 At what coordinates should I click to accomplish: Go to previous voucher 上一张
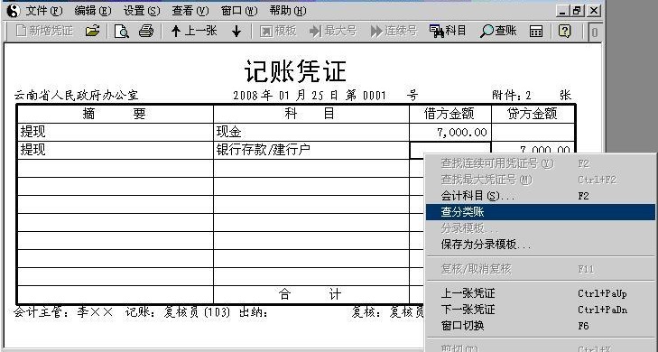pos(194,31)
